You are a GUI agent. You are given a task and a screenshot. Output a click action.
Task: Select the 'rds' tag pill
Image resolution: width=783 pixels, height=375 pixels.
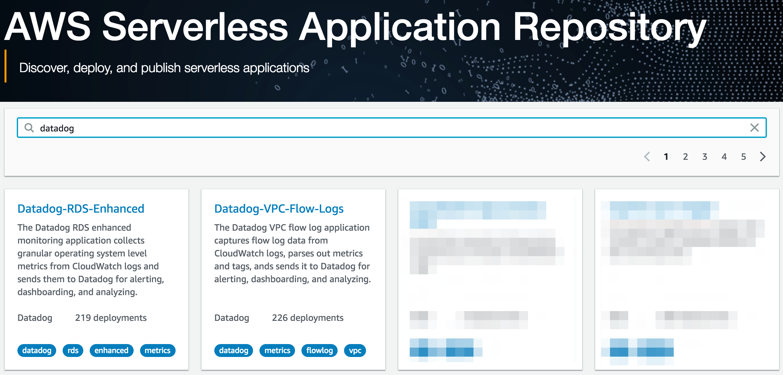click(x=73, y=350)
